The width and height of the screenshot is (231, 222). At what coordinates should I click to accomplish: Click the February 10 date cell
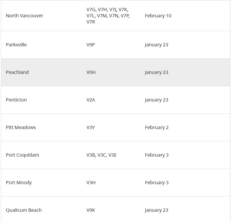click(x=158, y=16)
